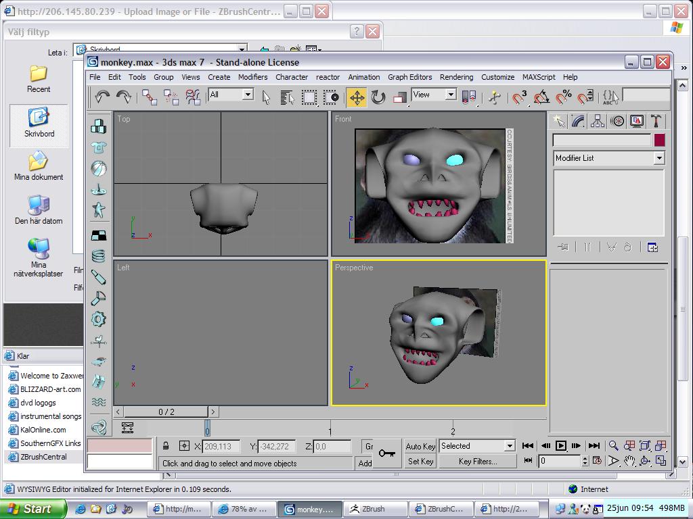The width and height of the screenshot is (693, 519).
Task: Select the Pan (hand) viewport tool
Action: coord(629,461)
